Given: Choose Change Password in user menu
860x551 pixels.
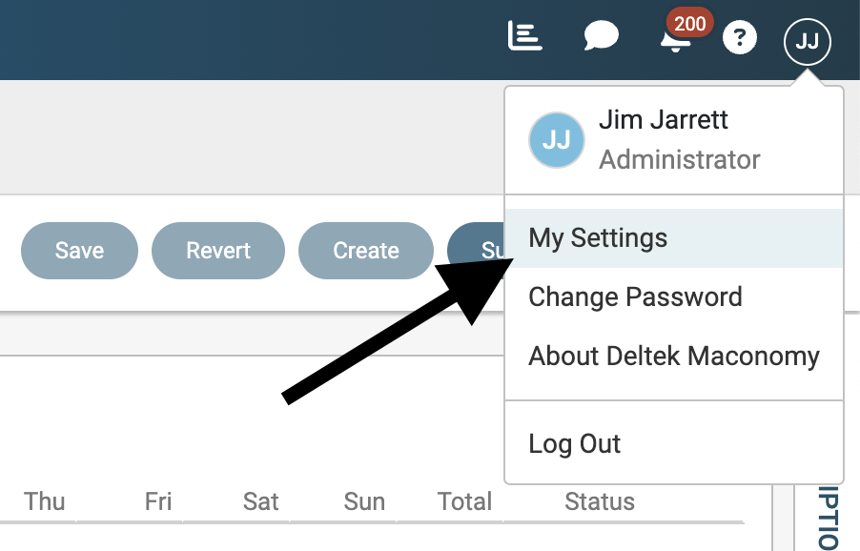Looking at the screenshot, I should pyautogui.click(x=635, y=297).
